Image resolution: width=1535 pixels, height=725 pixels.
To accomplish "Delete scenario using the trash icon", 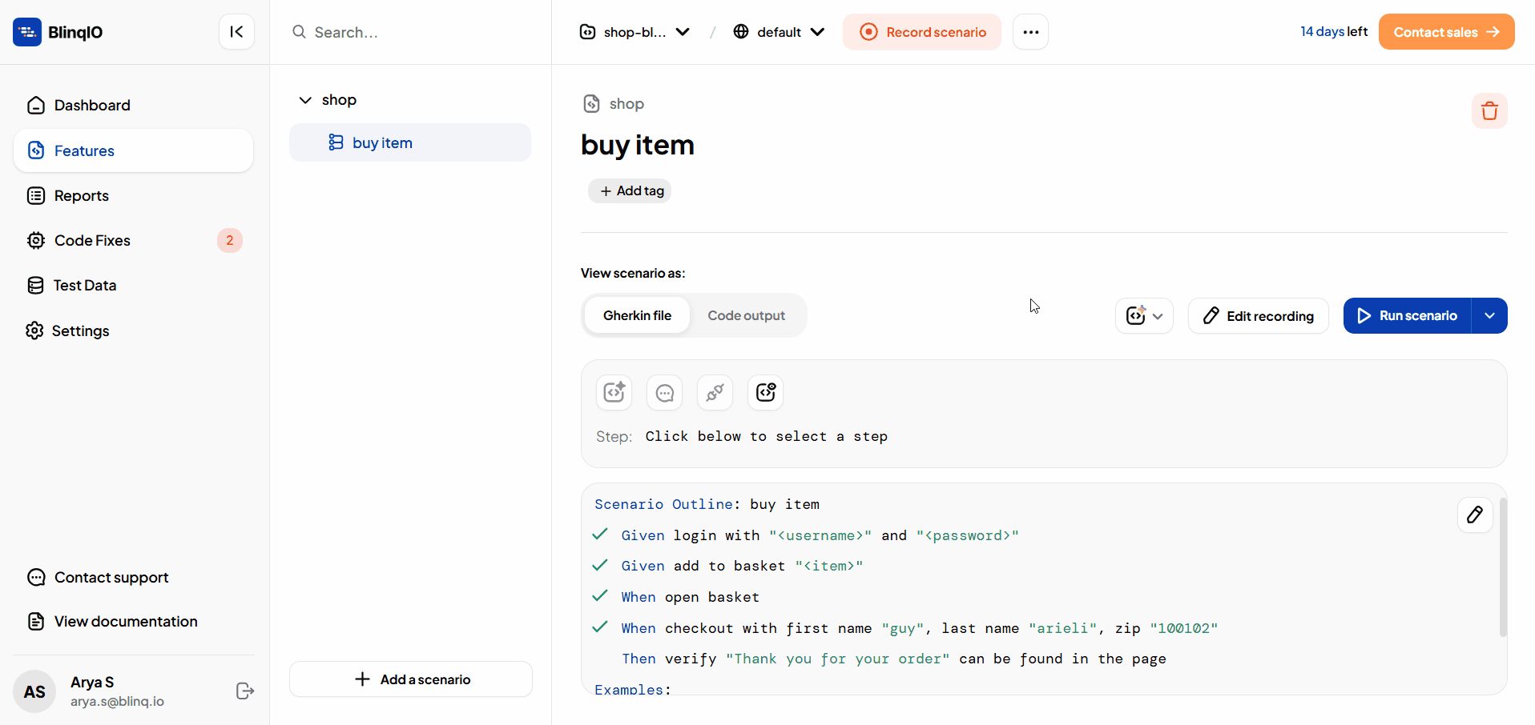I will tap(1489, 111).
